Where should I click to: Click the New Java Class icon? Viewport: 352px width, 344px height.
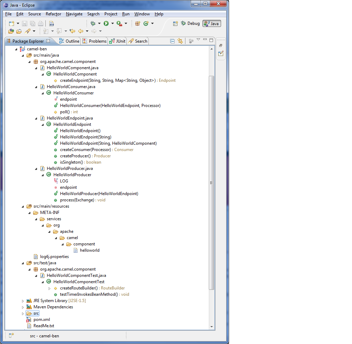click(146, 23)
